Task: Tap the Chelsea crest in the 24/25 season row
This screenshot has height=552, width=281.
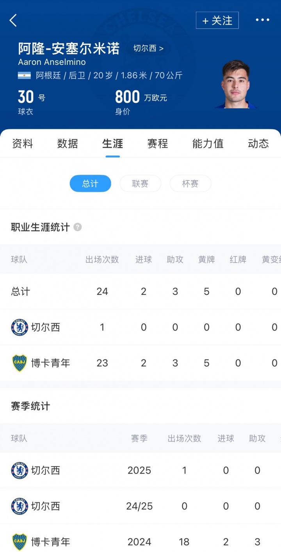Action: [20, 506]
